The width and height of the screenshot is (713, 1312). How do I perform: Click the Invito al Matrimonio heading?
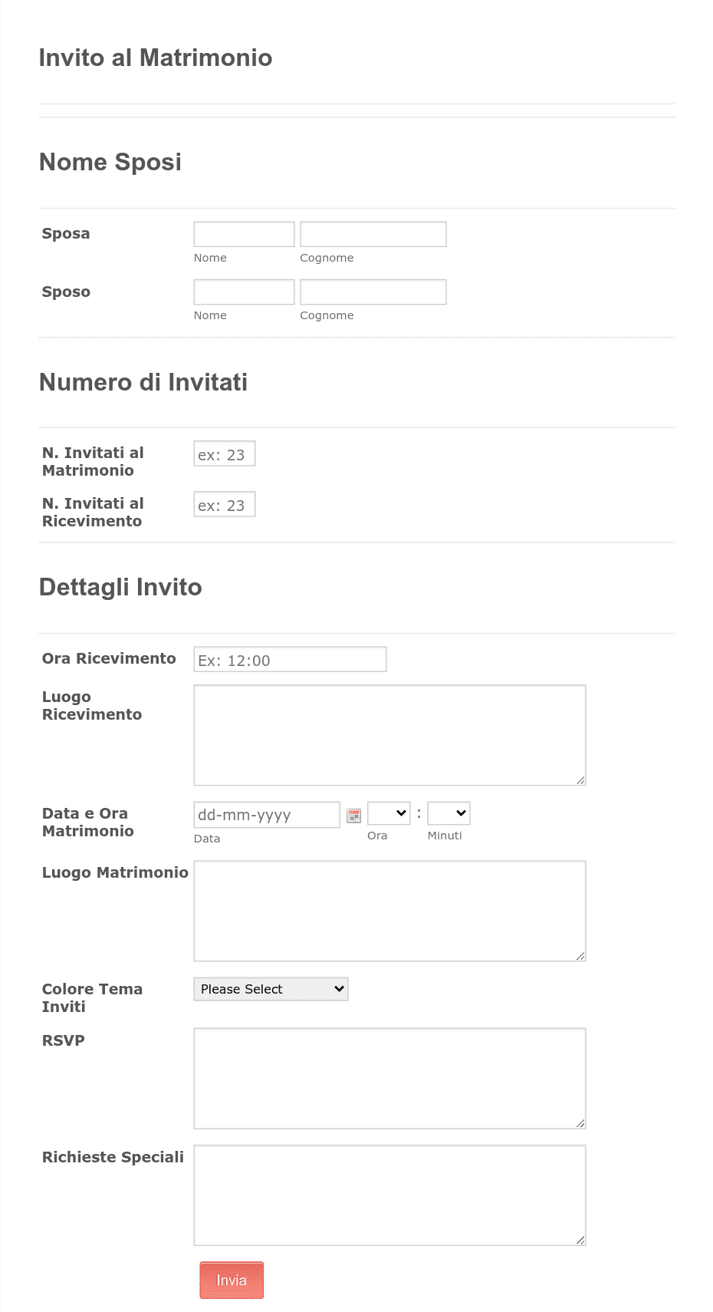156,58
